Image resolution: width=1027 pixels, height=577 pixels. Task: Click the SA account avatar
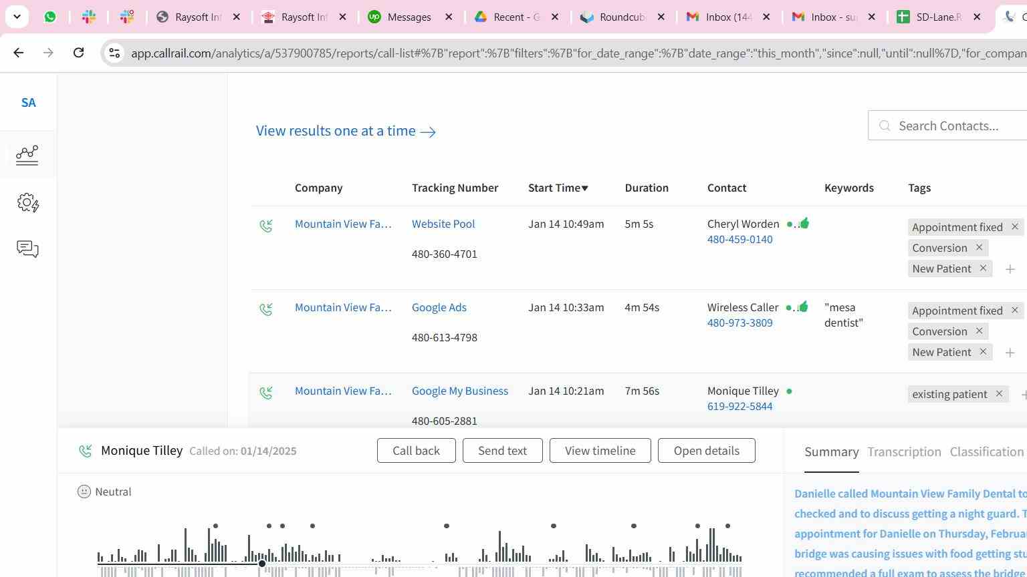coord(28,103)
